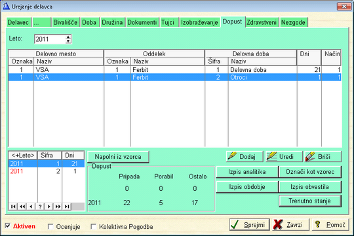Step to next record arrow
Image resolution: width=354 pixels, height=236 pixels.
tap(49, 207)
